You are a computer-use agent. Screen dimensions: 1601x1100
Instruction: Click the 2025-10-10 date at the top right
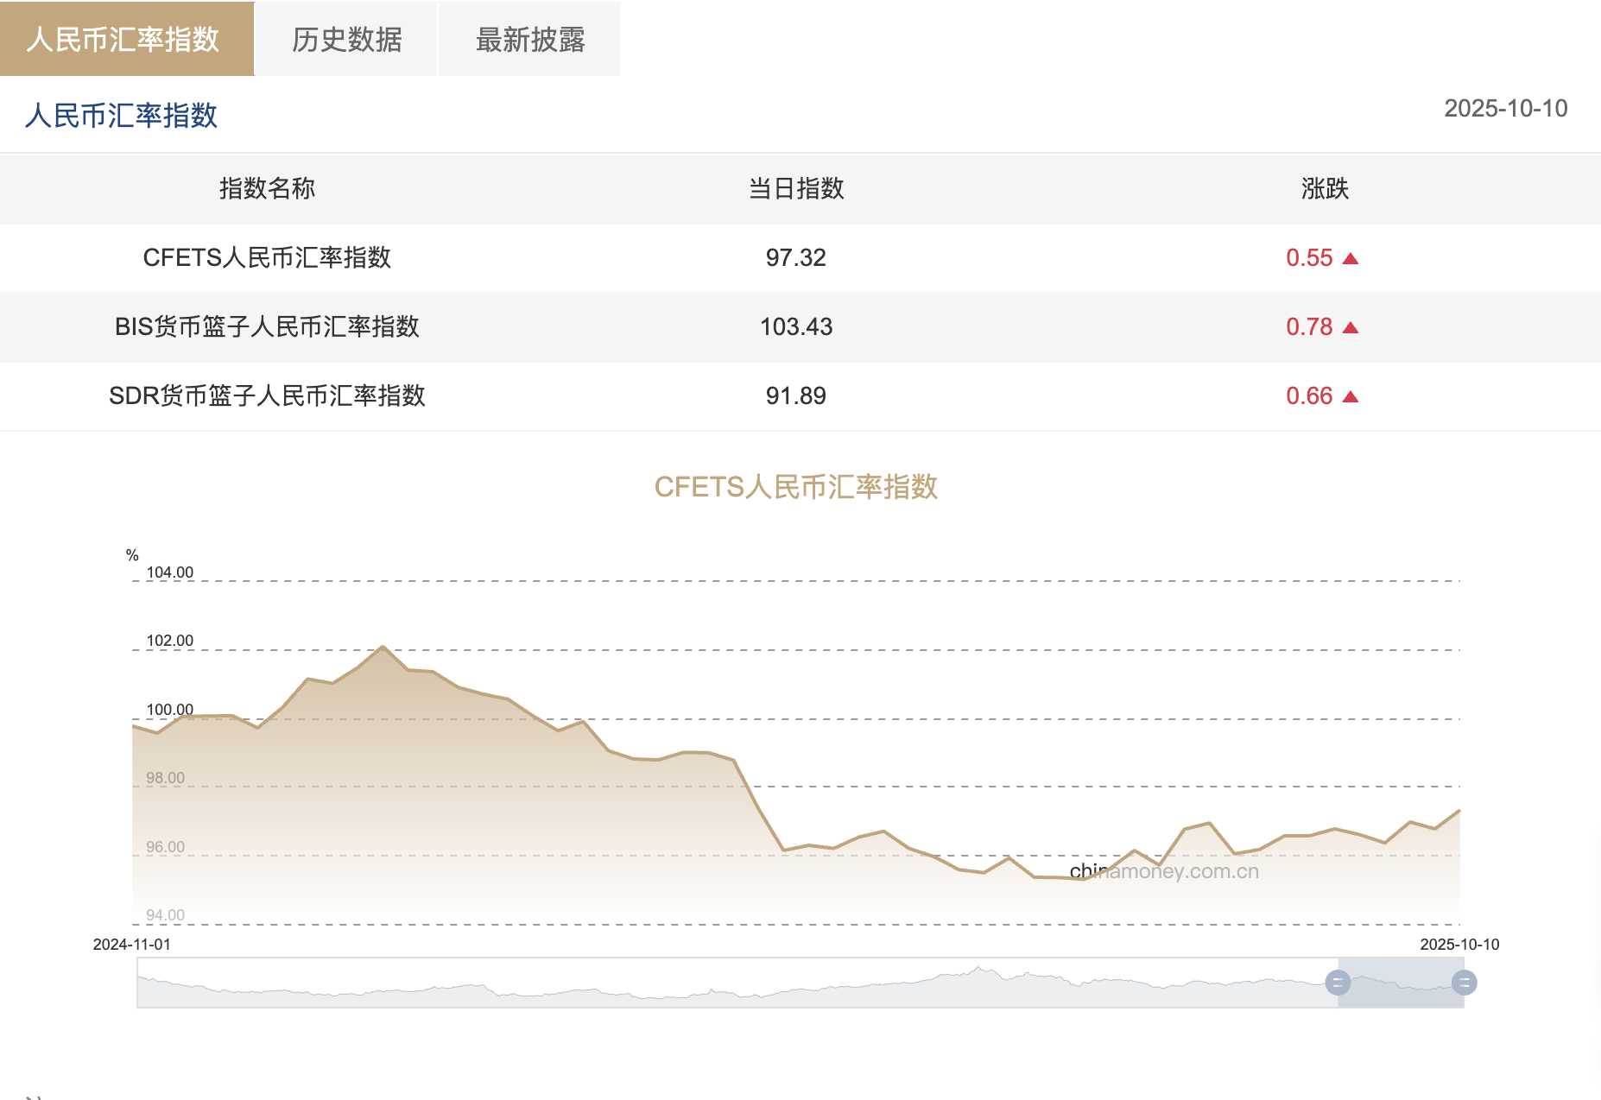1505,109
